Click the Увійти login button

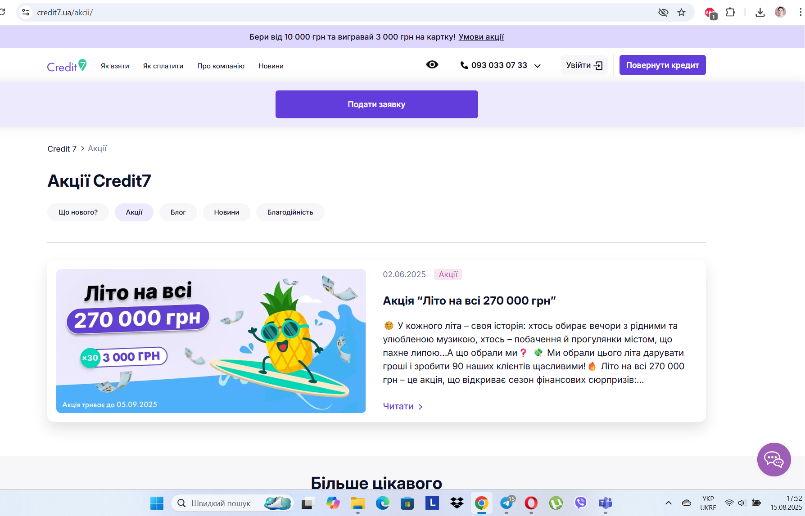[584, 65]
